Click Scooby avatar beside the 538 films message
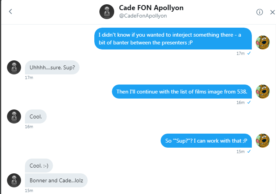This screenshot has height=194, width=276. tap(263, 92)
